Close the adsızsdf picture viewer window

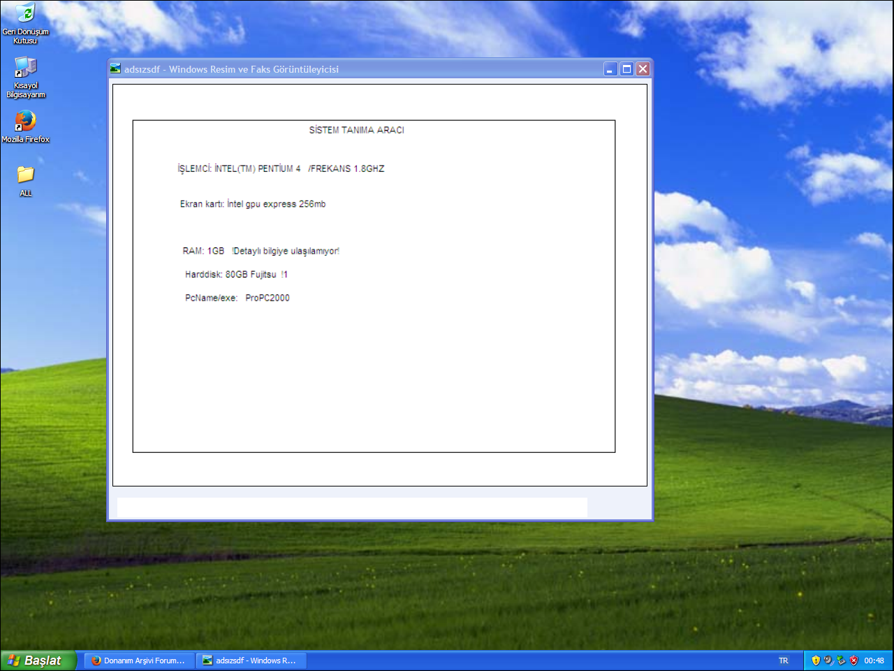[643, 68]
